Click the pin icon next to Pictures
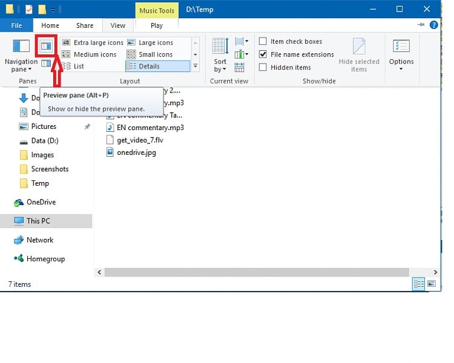 tap(87, 126)
